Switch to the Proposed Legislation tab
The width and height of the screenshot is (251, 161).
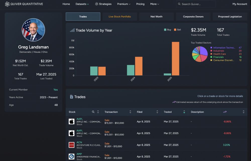point(230,17)
